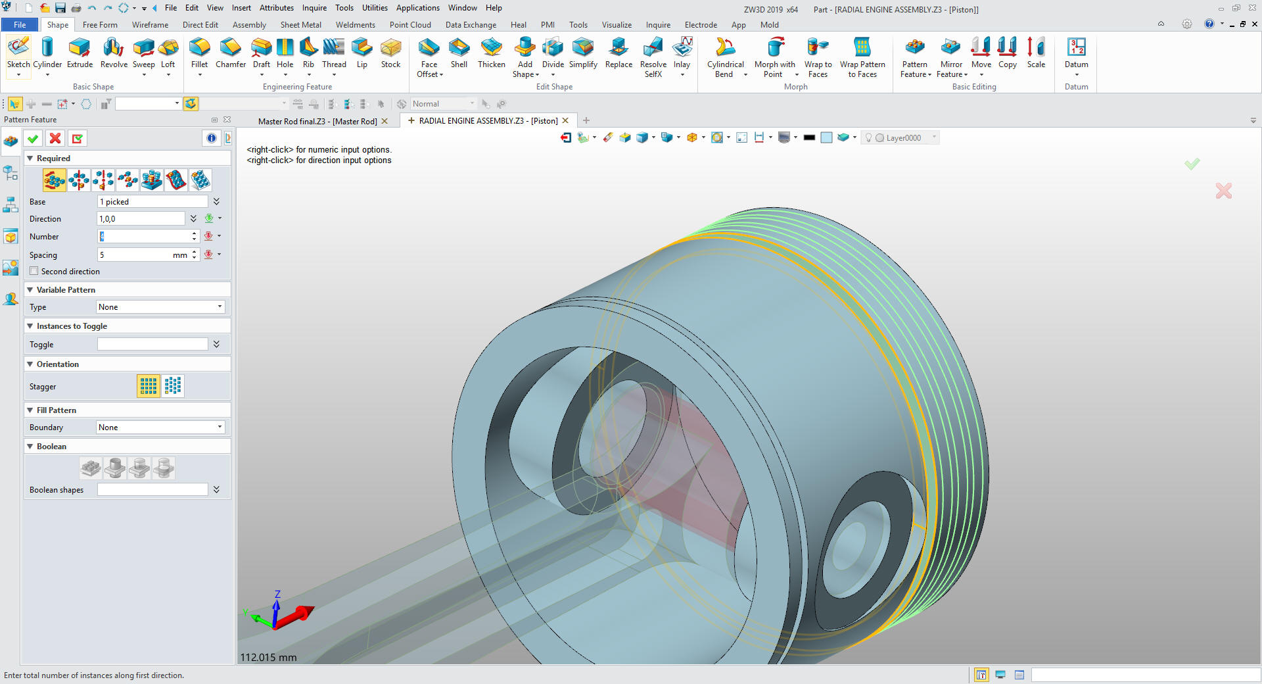Select the non-staggered grid orientation option
The height and width of the screenshot is (684, 1262).
coord(149,386)
